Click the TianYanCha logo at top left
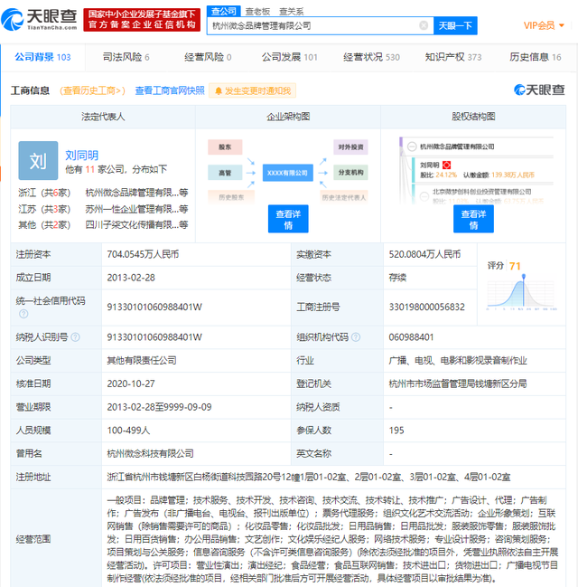The width and height of the screenshot is (578, 587). click(39, 20)
